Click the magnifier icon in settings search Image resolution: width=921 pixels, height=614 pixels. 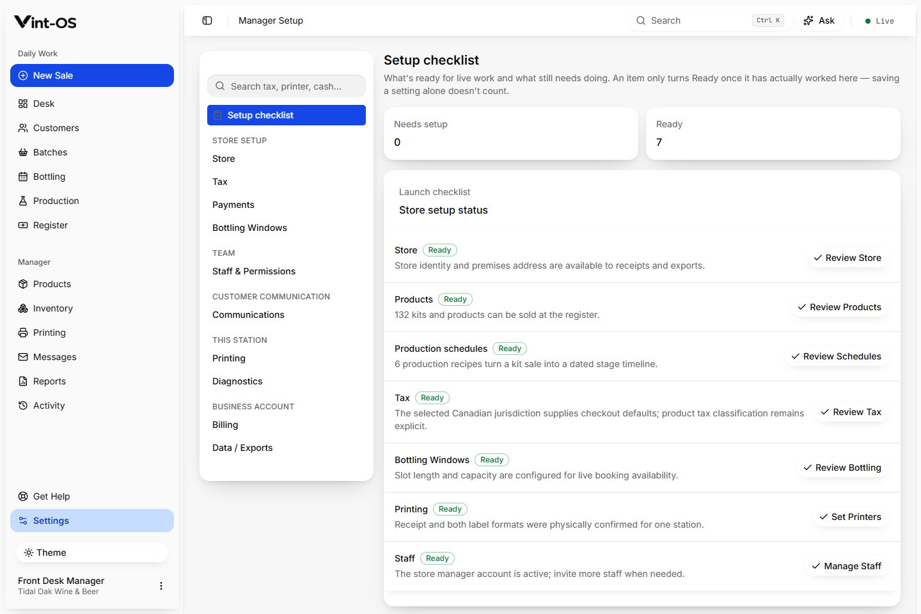[x=220, y=86]
